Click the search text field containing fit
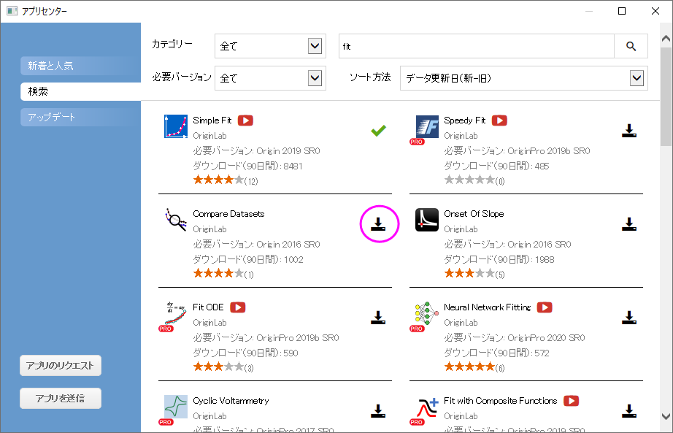 tap(477, 46)
